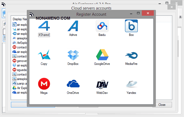Select the Box account row in accounts list
This screenshot has width=184, height=117.
point(19,25)
